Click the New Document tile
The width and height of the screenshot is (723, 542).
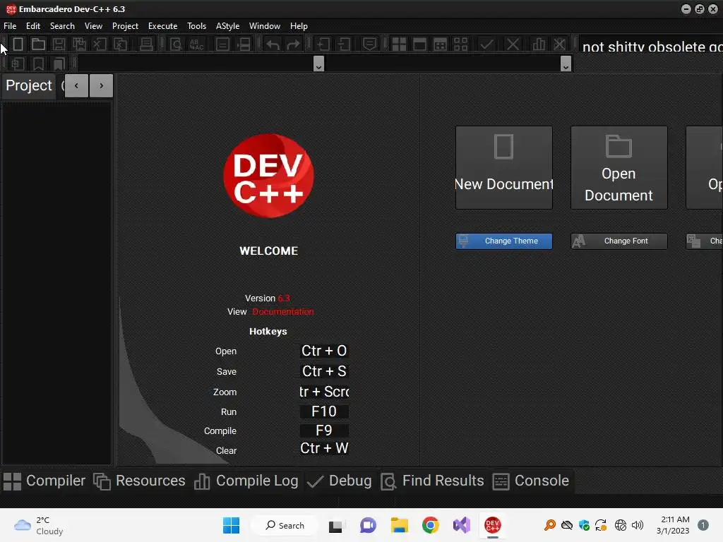pyautogui.click(x=504, y=168)
